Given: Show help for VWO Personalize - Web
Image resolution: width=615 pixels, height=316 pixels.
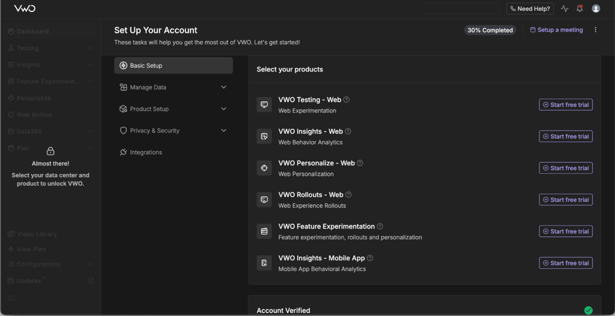Looking at the screenshot, I should click(360, 163).
